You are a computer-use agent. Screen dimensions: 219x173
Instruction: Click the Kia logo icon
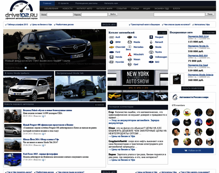[x=130, y=37]
